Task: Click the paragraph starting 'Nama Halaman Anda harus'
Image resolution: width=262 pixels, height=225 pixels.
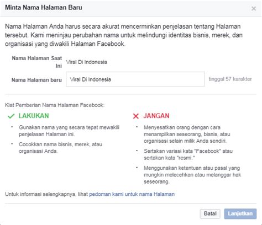Action: (x=123, y=35)
